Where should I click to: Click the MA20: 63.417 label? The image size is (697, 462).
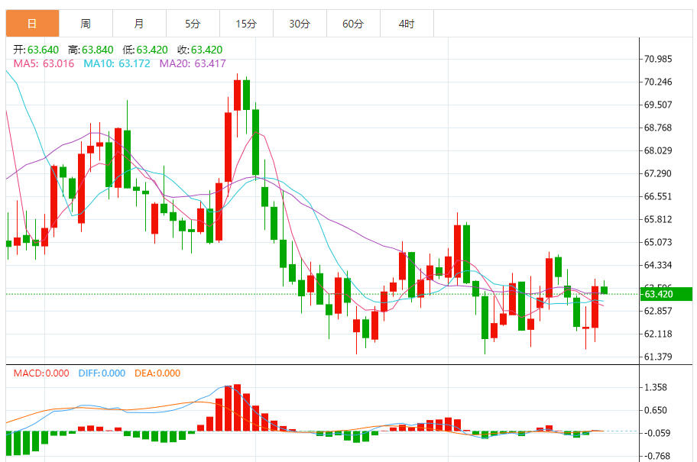point(193,63)
